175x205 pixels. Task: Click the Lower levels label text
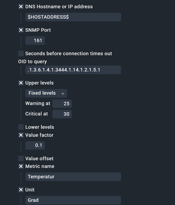point(40,127)
